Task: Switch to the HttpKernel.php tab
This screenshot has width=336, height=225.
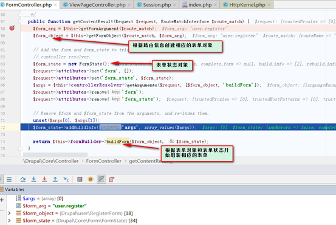Action: click(247, 5)
